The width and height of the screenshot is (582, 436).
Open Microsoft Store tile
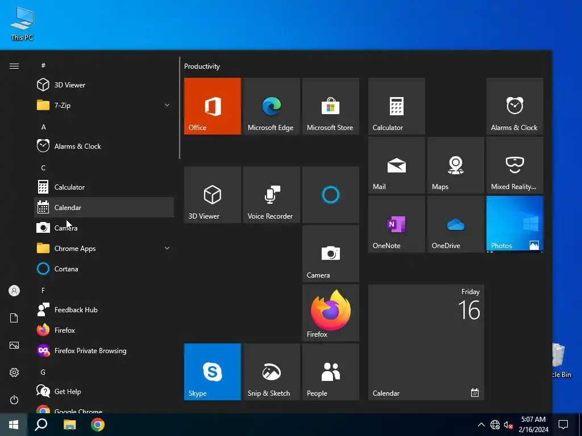click(331, 106)
